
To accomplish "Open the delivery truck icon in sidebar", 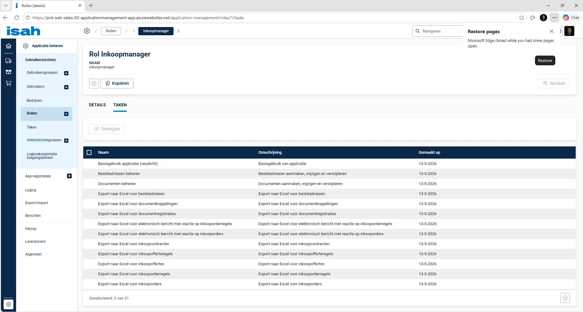I will pos(9,61).
